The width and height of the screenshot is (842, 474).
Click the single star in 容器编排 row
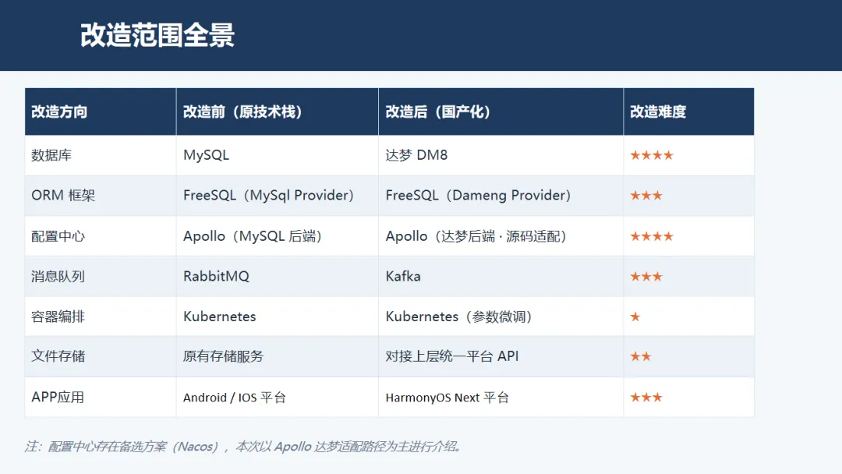coord(635,317)
